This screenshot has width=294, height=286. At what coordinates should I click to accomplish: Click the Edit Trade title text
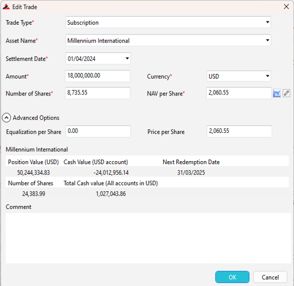click(25, 7)
